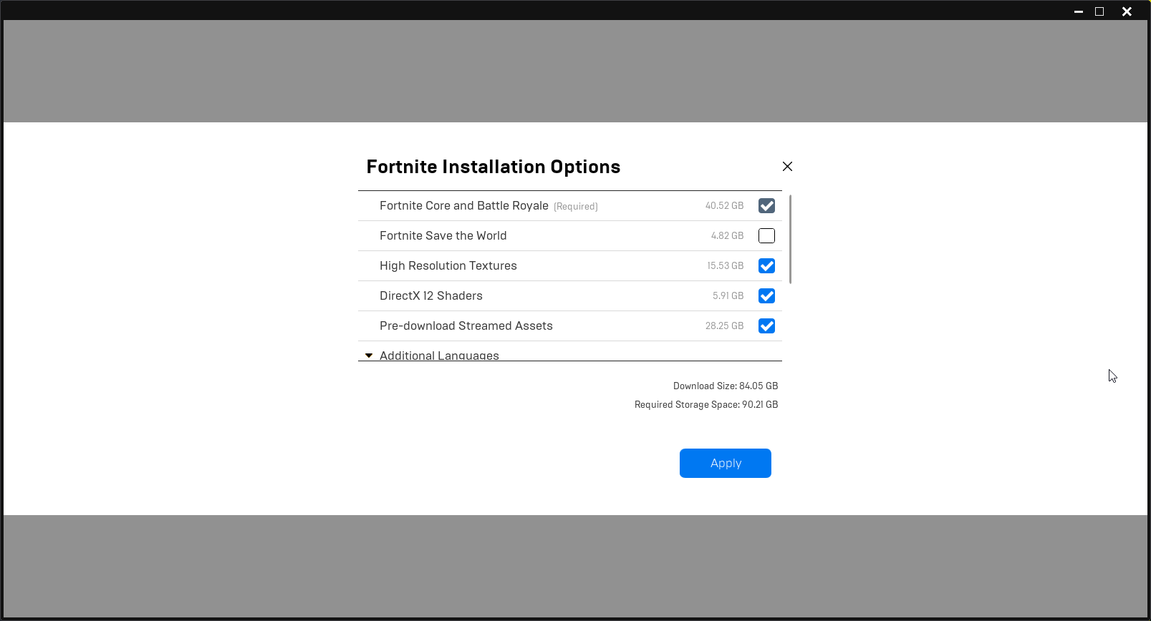The image size is (1151, 621).
Task: Select the High Resolution Textures label
Action: pyautogui.click(x=448, y=266)
